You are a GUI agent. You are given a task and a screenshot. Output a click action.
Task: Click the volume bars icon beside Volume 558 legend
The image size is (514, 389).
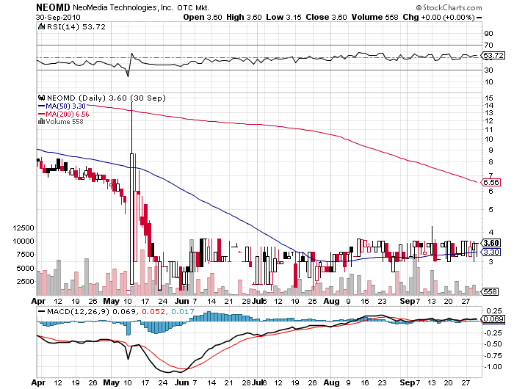tap(41, 121)
